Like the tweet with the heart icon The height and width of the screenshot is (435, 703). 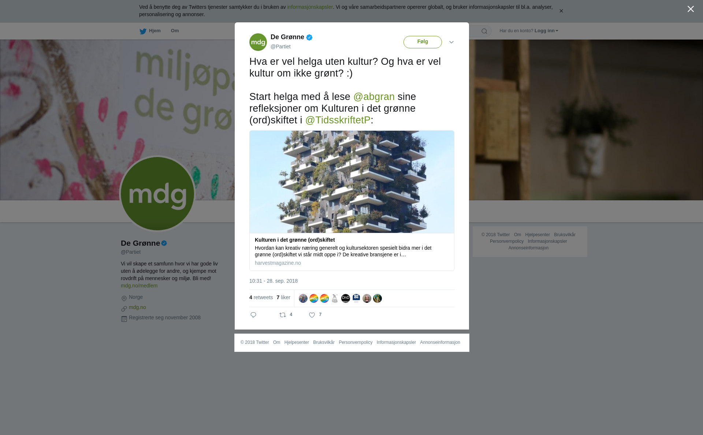[x=312, y=315]
